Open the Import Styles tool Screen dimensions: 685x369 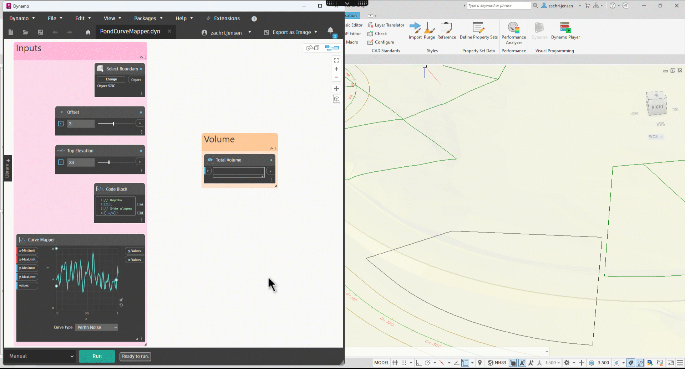[415, 31]
